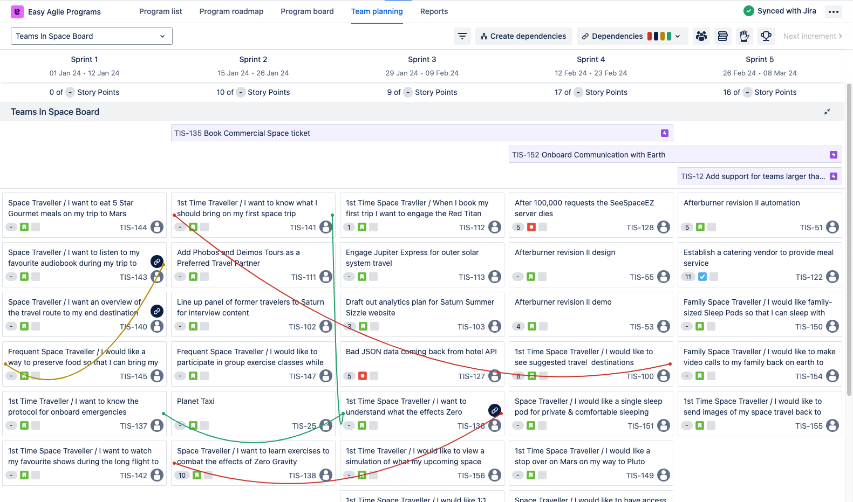Open the filter options icon

pyautogui.click(x=462, y=36)
